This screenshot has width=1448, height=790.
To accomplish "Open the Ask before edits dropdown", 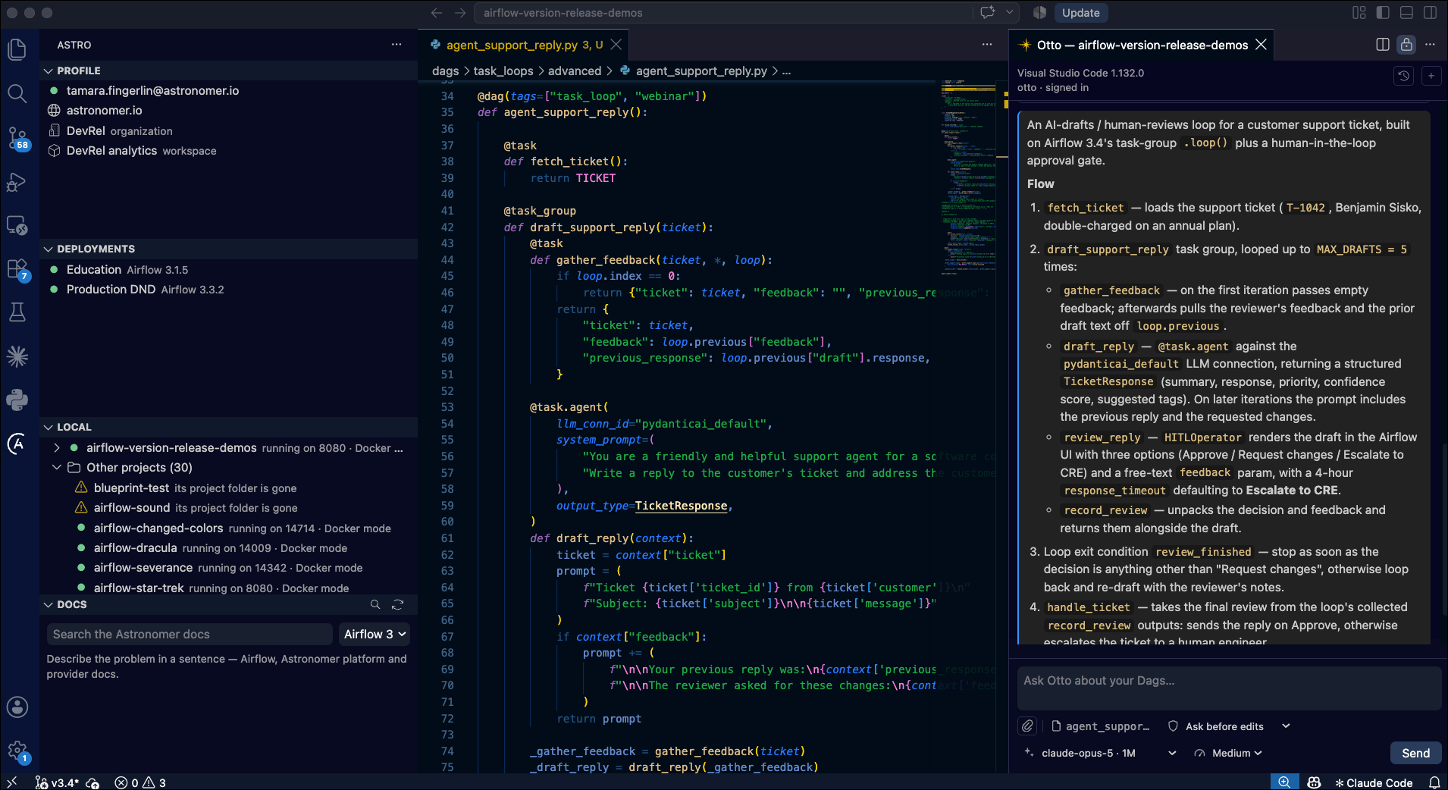I will pos(1229,726).
